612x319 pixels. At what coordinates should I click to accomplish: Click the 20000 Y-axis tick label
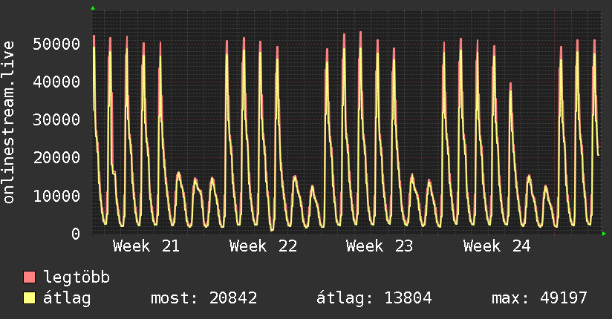click(x=56, y=157)
